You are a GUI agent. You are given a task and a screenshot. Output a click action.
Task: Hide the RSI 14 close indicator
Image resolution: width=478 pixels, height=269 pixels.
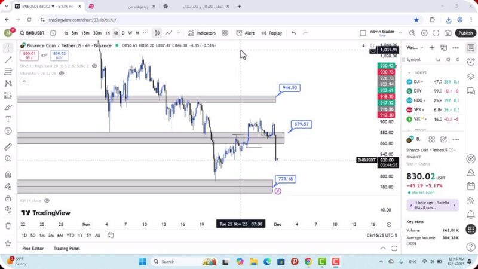tap(47, 201)
